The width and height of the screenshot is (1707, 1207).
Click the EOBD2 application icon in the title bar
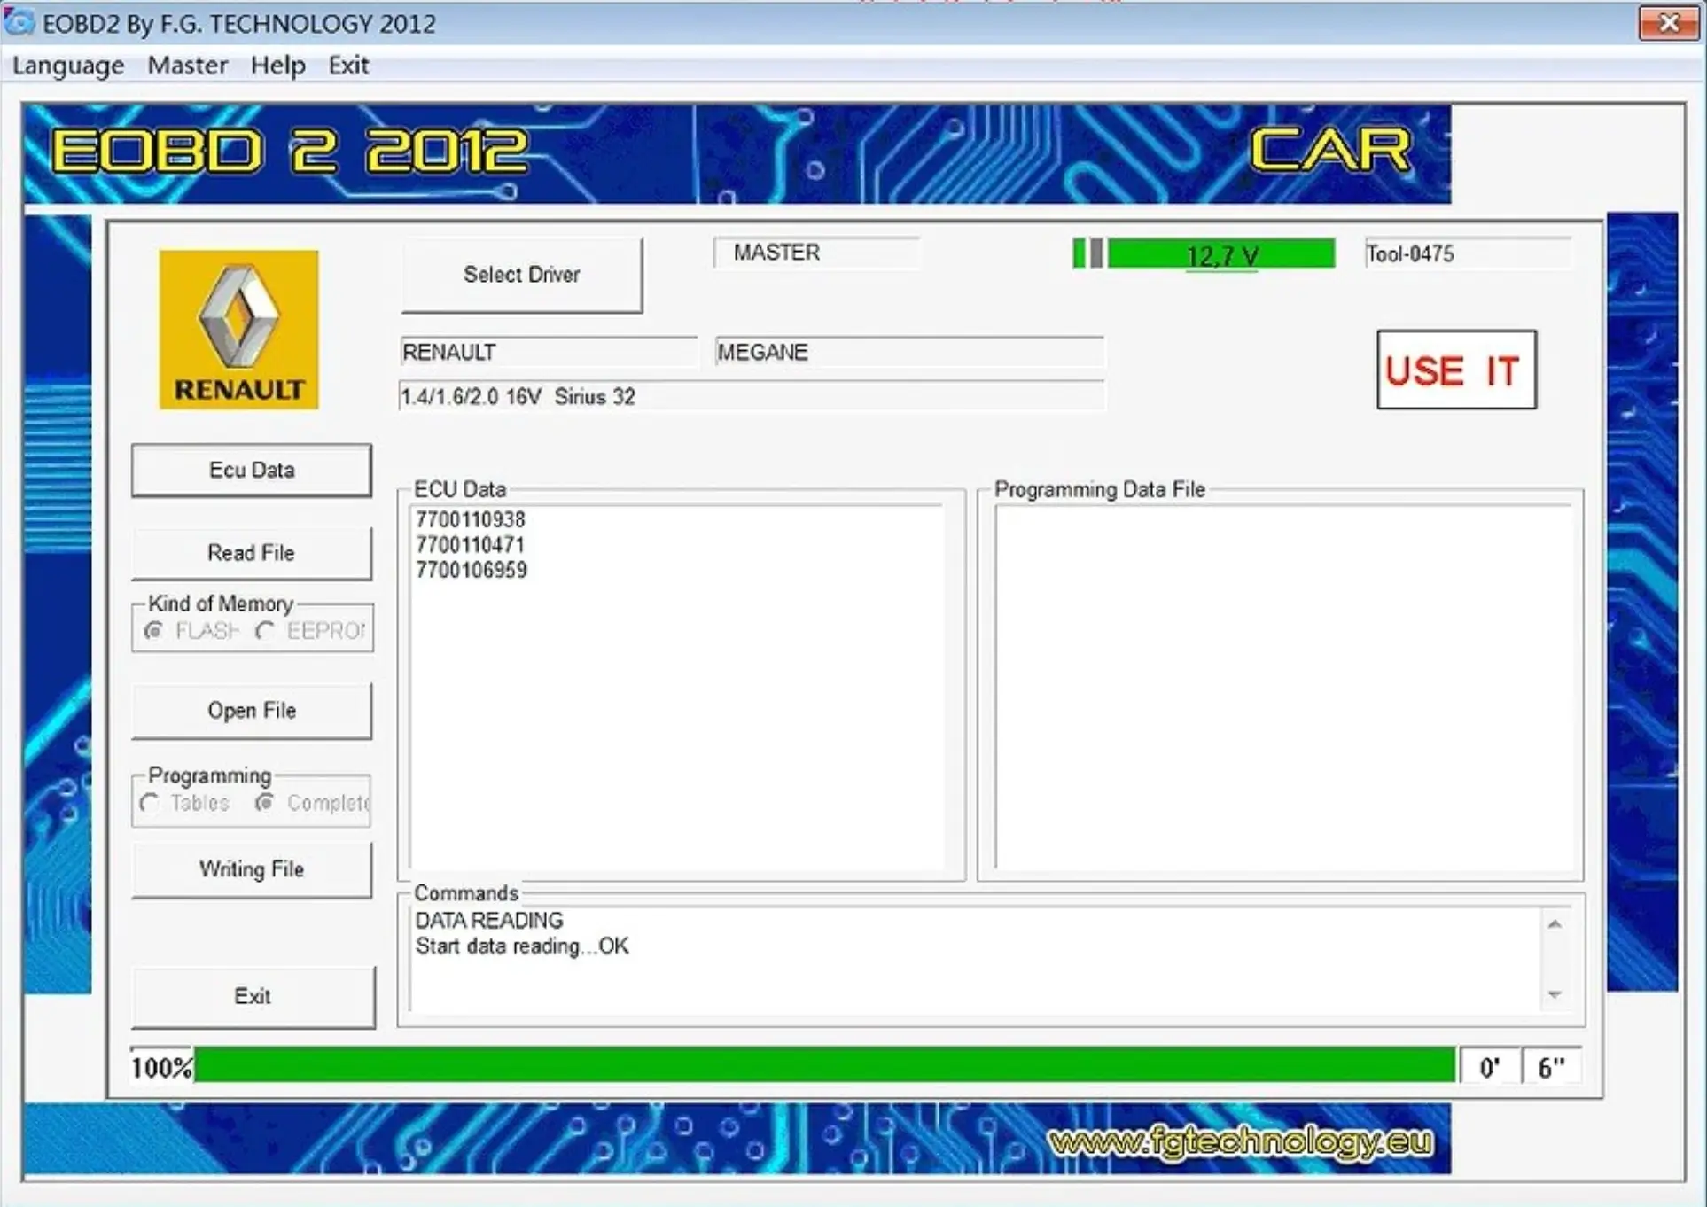point(20,23)
